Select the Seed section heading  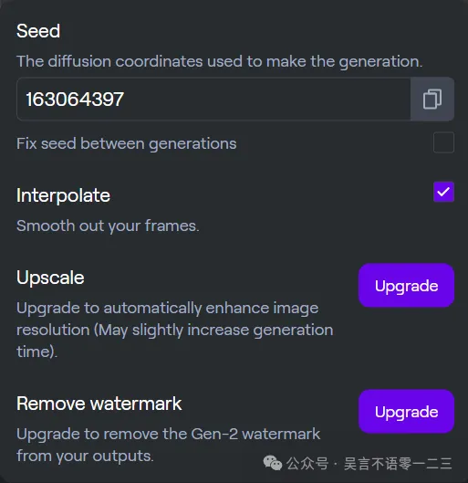tap(38, 31)
